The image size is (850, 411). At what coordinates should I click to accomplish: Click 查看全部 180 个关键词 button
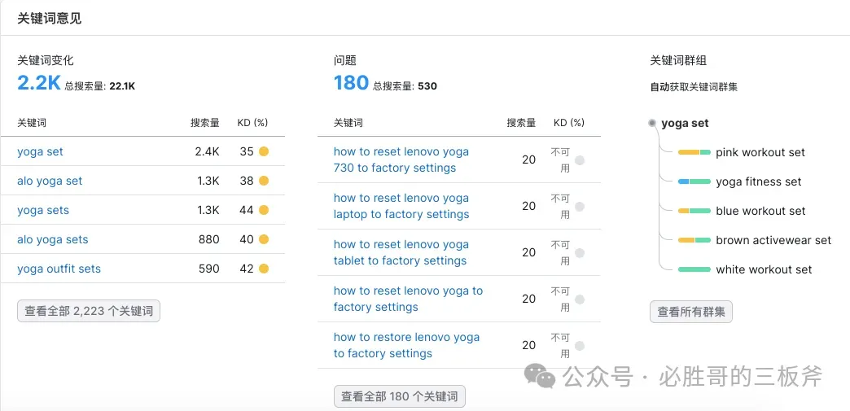coord(400,396)
